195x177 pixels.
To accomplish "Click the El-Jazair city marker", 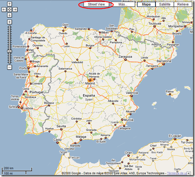I will point(175,139).
